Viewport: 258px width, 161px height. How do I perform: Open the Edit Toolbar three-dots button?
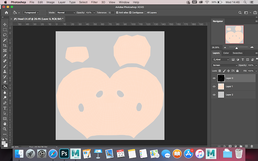(5, 134)
